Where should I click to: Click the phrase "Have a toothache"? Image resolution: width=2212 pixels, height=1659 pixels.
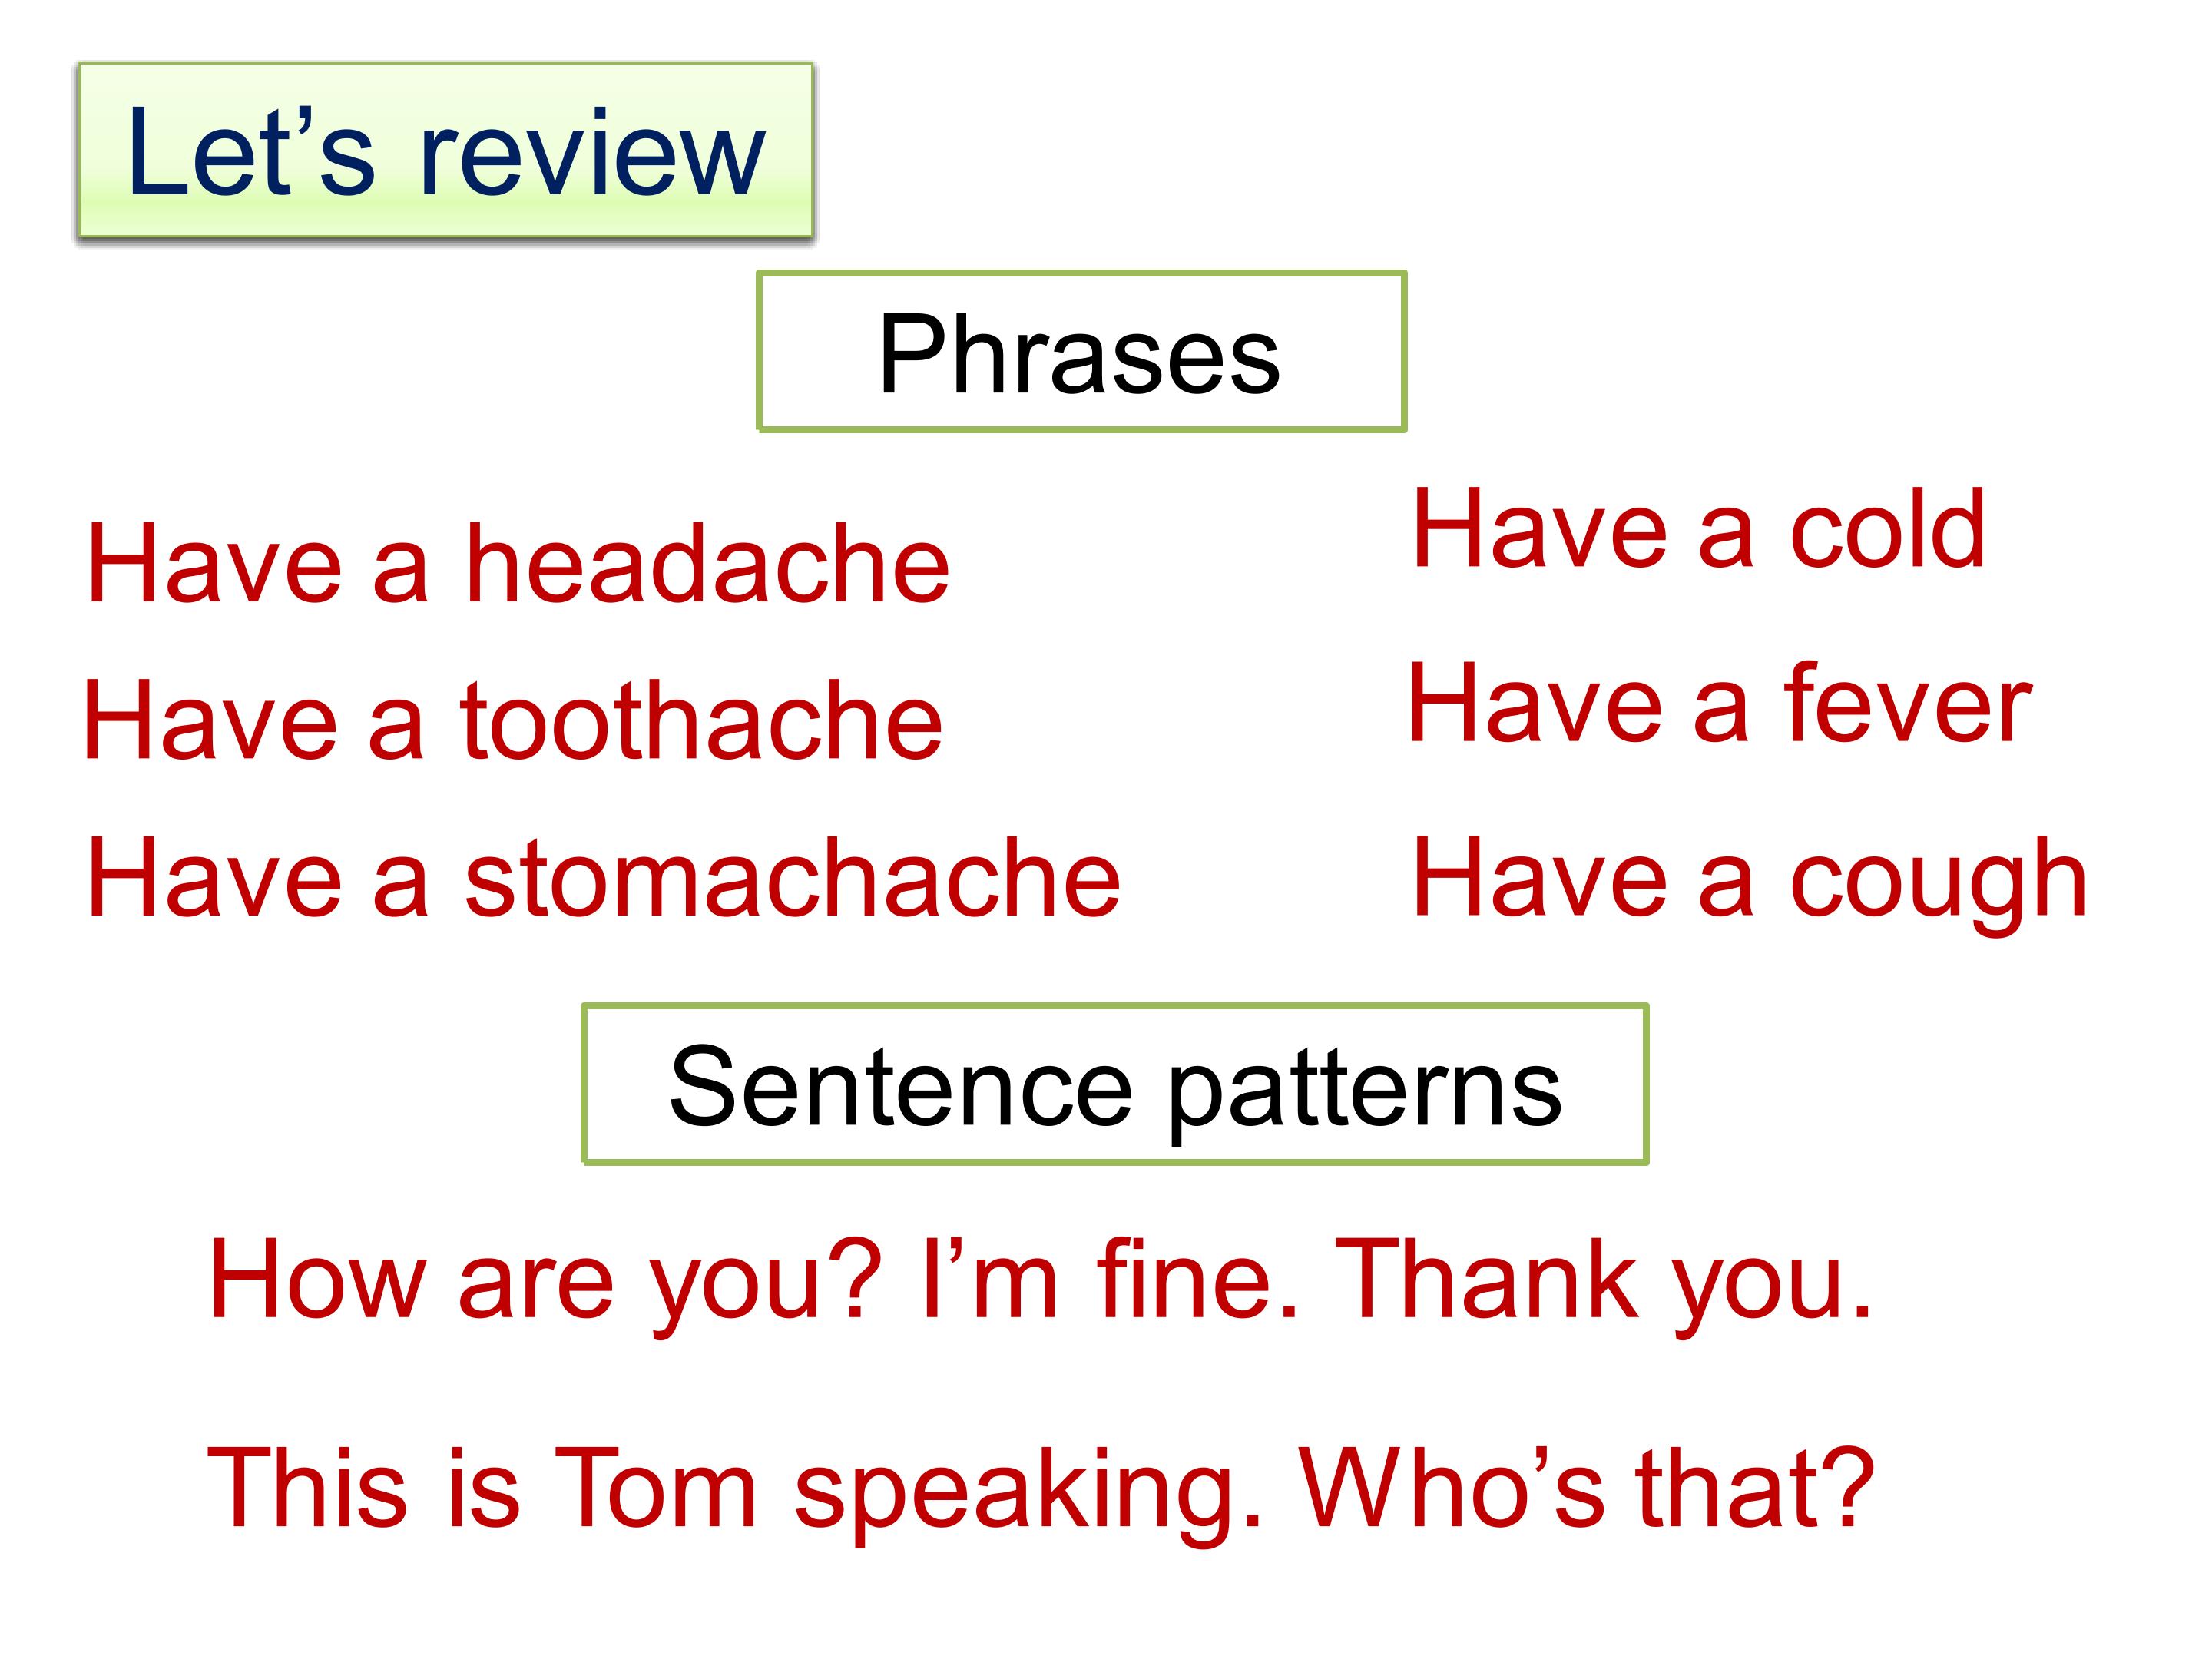[x=513, y=720]
